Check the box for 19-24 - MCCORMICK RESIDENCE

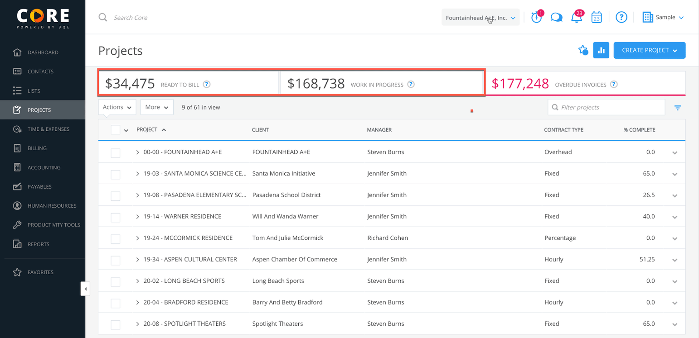click(x=116, y=238)
